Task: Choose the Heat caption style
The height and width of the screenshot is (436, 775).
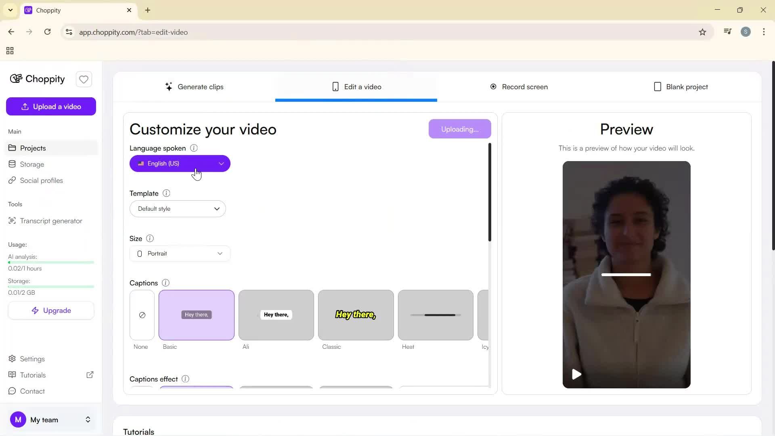Action: (435, 315)
